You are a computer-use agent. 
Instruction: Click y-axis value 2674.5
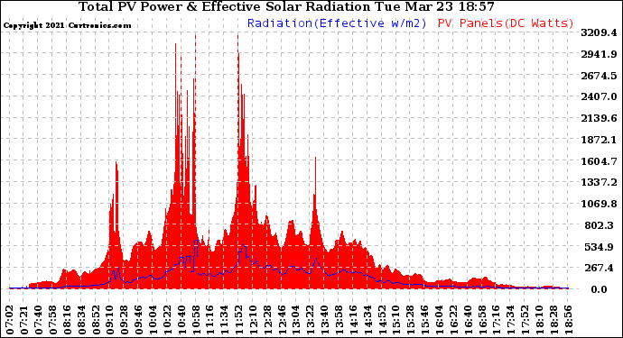tap(599, 76)
